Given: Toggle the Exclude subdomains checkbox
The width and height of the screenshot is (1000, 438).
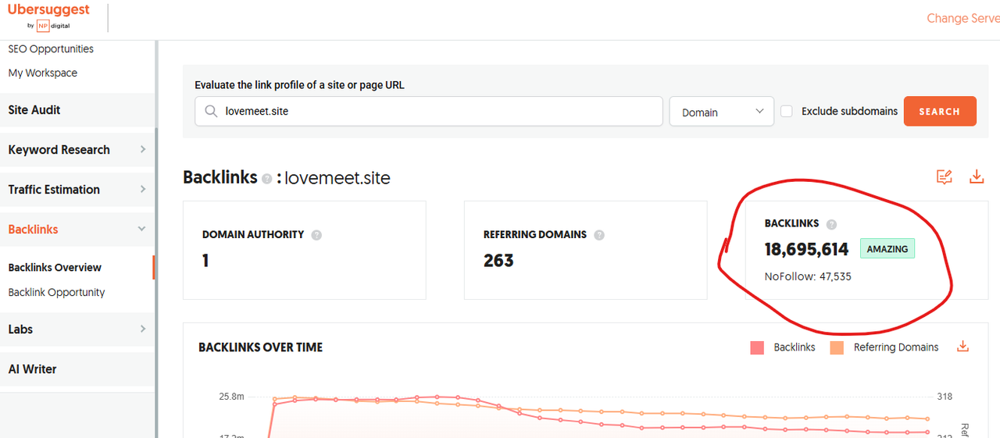Looking at the screenshot, I should click(x=787, y=112).
